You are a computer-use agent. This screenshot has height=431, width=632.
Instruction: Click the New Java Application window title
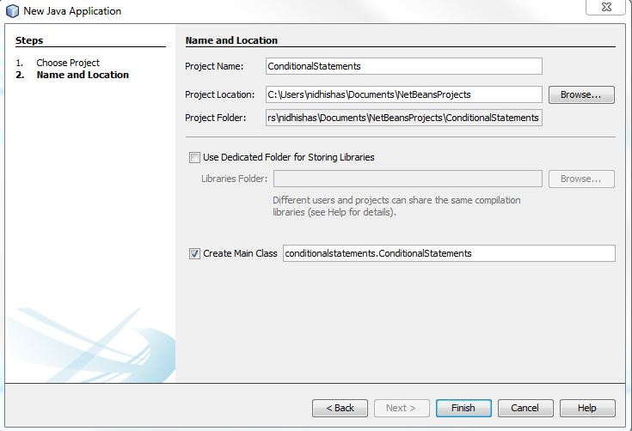point(72,11)
